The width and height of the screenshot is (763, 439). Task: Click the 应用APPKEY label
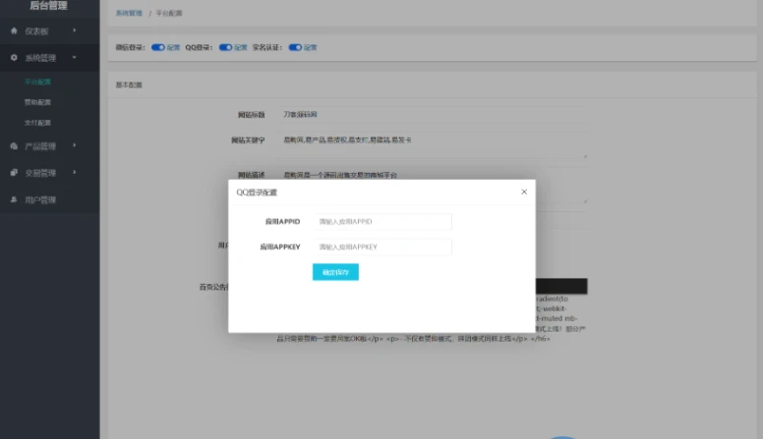coord(280,247)
